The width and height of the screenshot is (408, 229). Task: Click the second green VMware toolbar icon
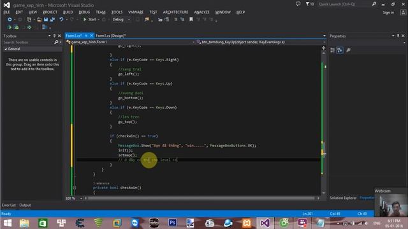point(16,27)
